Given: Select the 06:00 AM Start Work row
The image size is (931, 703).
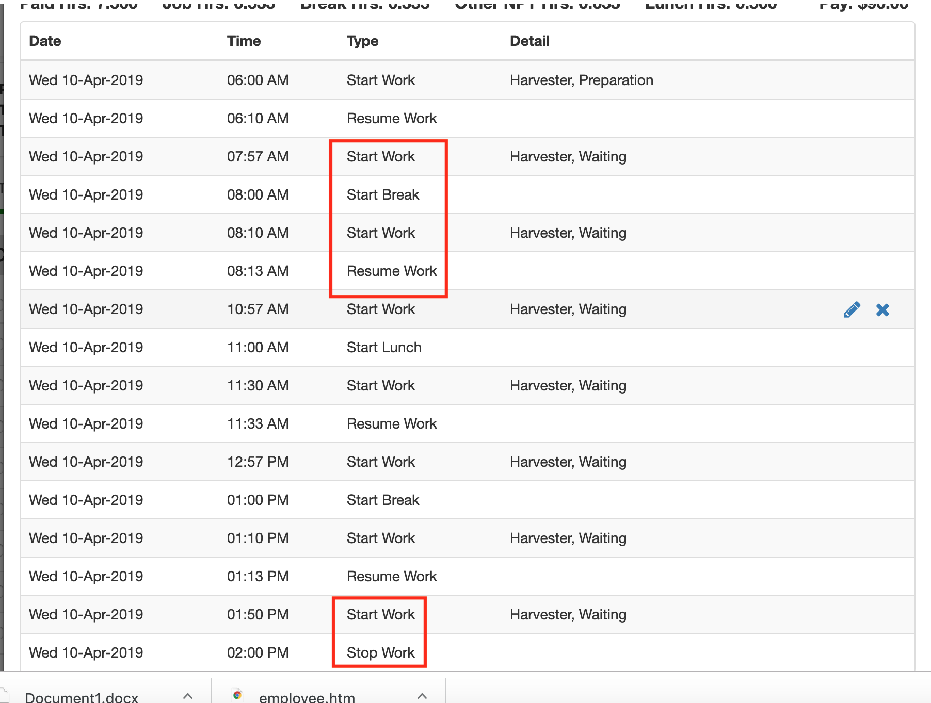Looking at the screenshot, I should [380, 80].
